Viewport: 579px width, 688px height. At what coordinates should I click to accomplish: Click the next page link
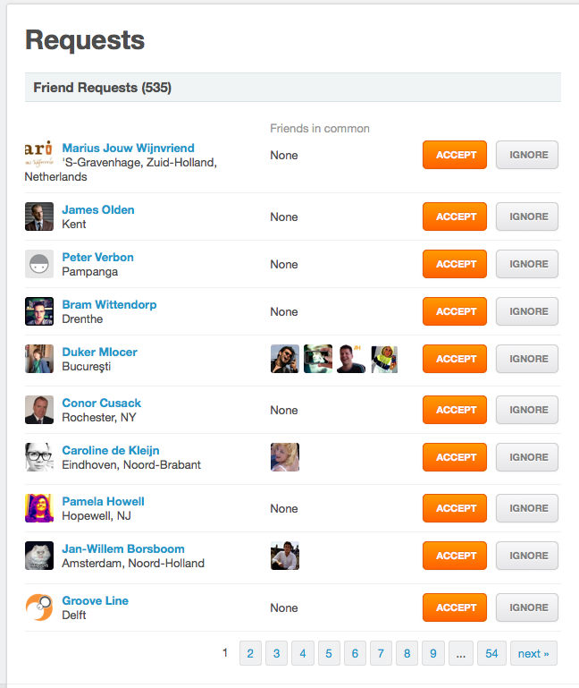pos(533,654)
